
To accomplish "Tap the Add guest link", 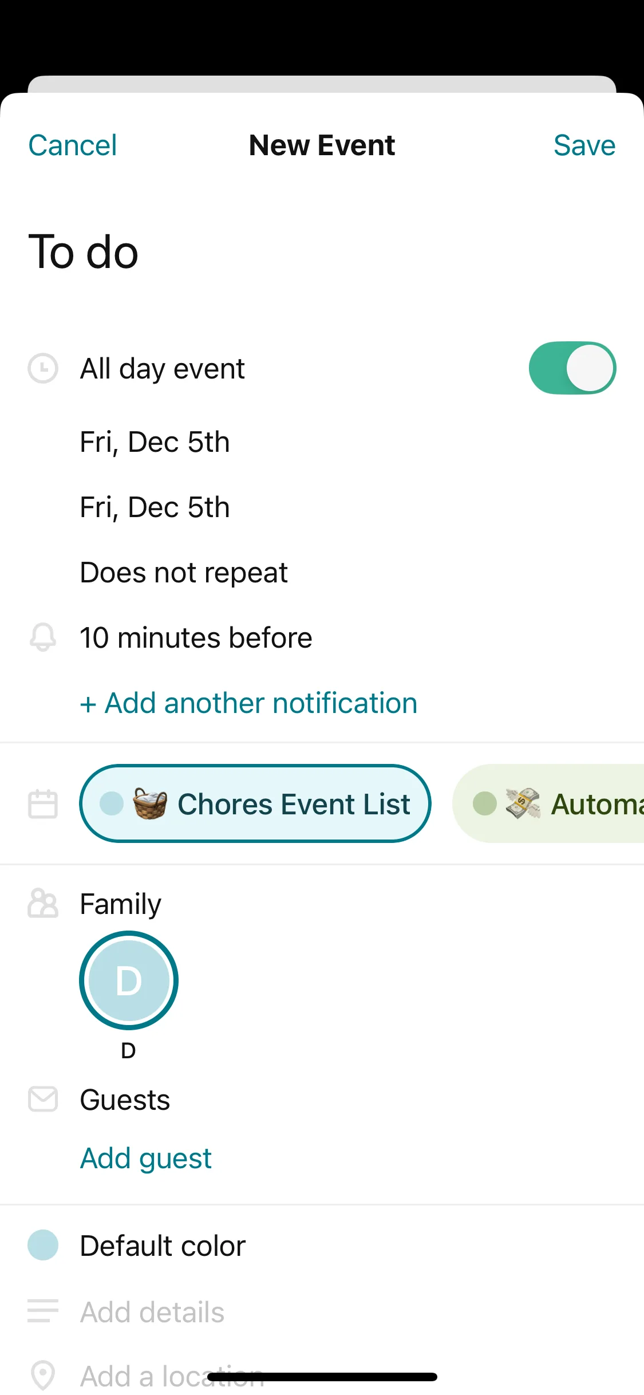I will (146, 1158).
